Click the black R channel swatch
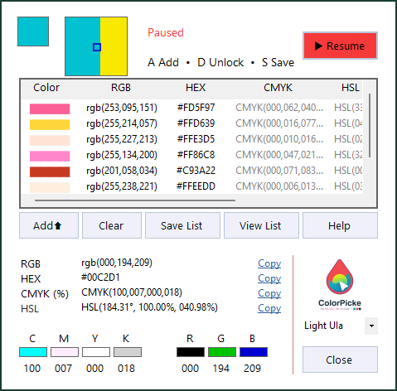 coord(191,352)
